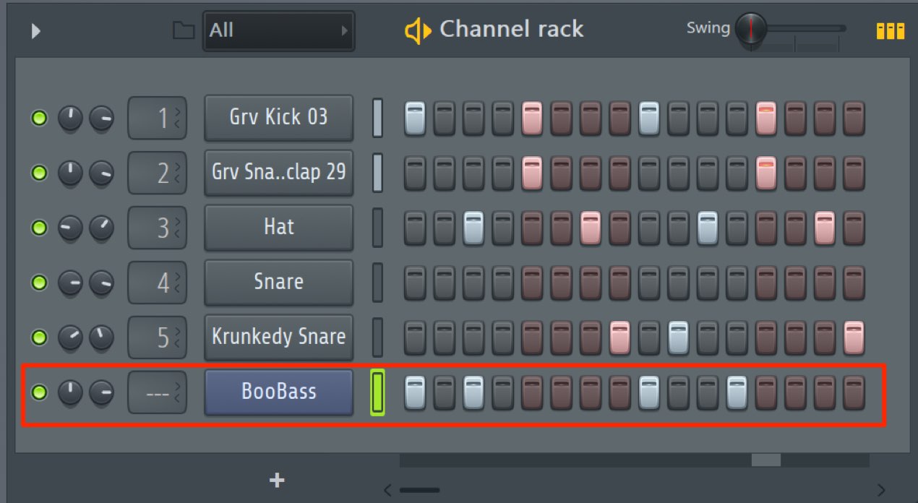Click the left scroll arrow at bottom

click(387, 490)
